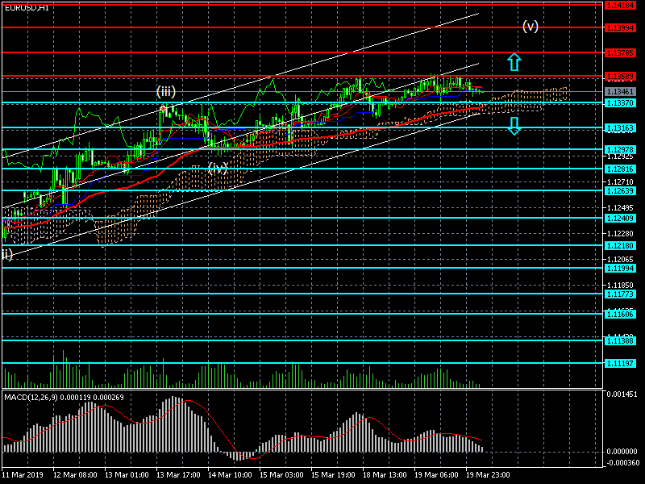Click the cyan 1.13163 price level label
The height and width of the screenshot is (484, 645).
coord(620,128)
